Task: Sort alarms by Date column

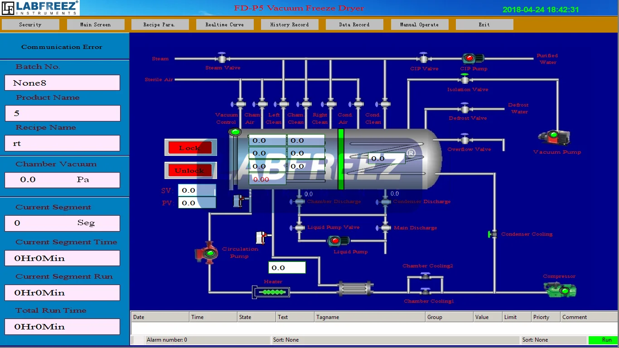Action: click(160, 317)
